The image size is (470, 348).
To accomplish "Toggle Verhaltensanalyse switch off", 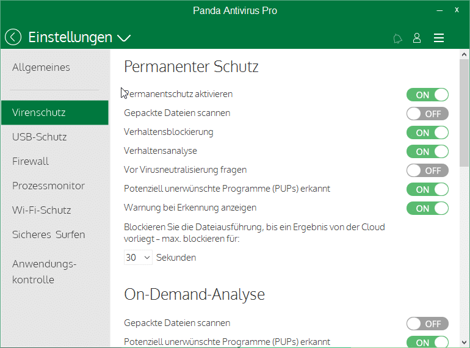I will click(x=427, y=151).
